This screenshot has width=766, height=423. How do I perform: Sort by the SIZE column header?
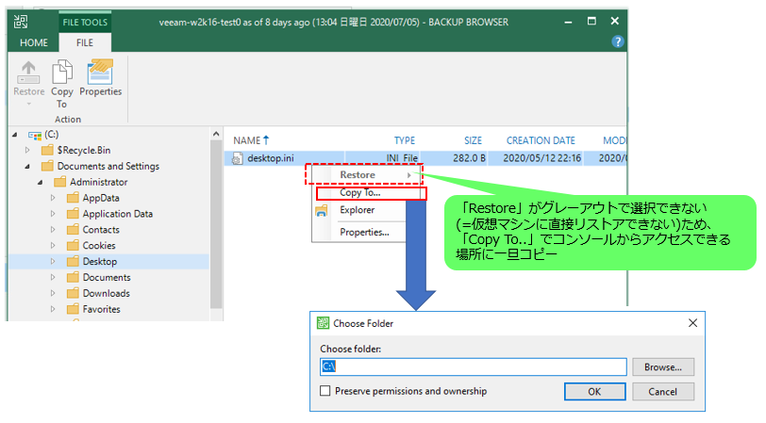(473, 140)
